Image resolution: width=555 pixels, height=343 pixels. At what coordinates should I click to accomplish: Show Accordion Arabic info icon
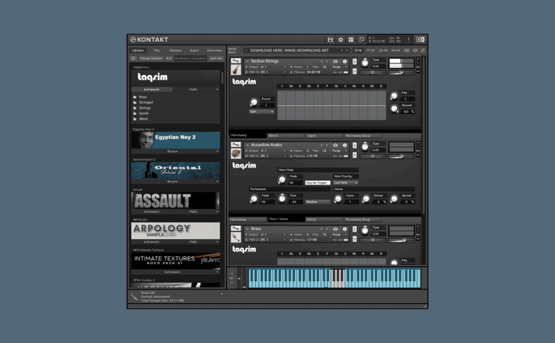(345, 145)
